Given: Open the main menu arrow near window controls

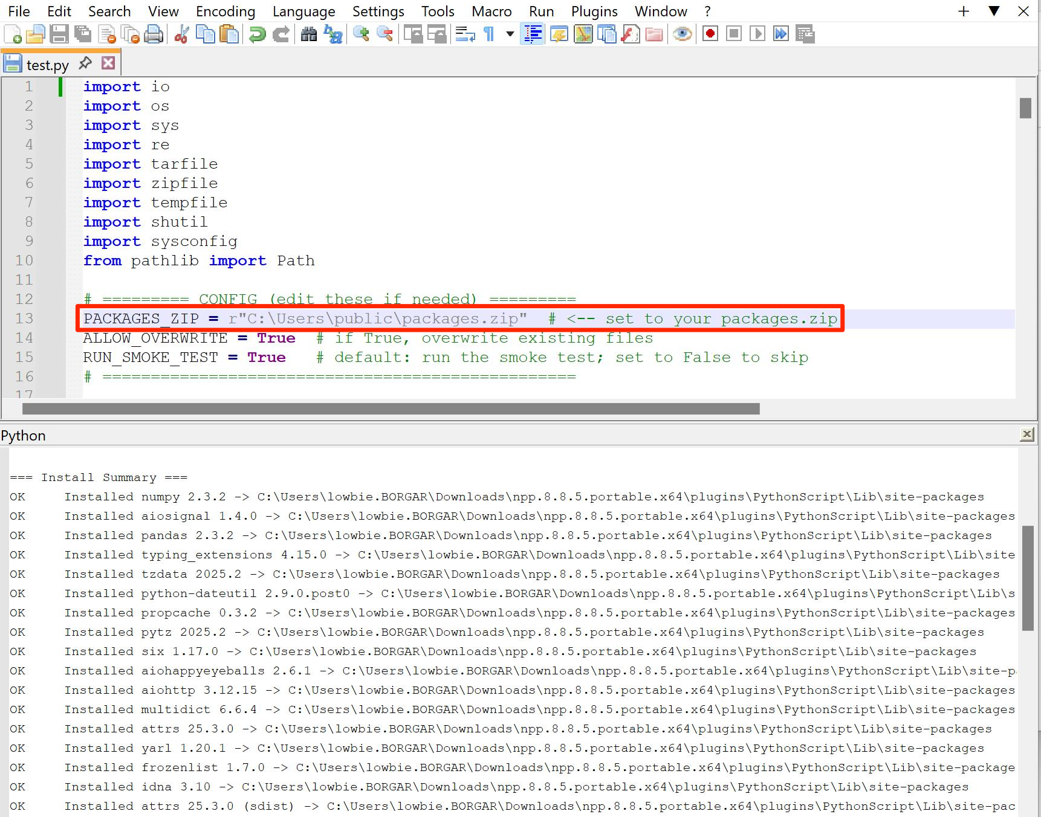Looking at the screenshot, I should (994, 11).
